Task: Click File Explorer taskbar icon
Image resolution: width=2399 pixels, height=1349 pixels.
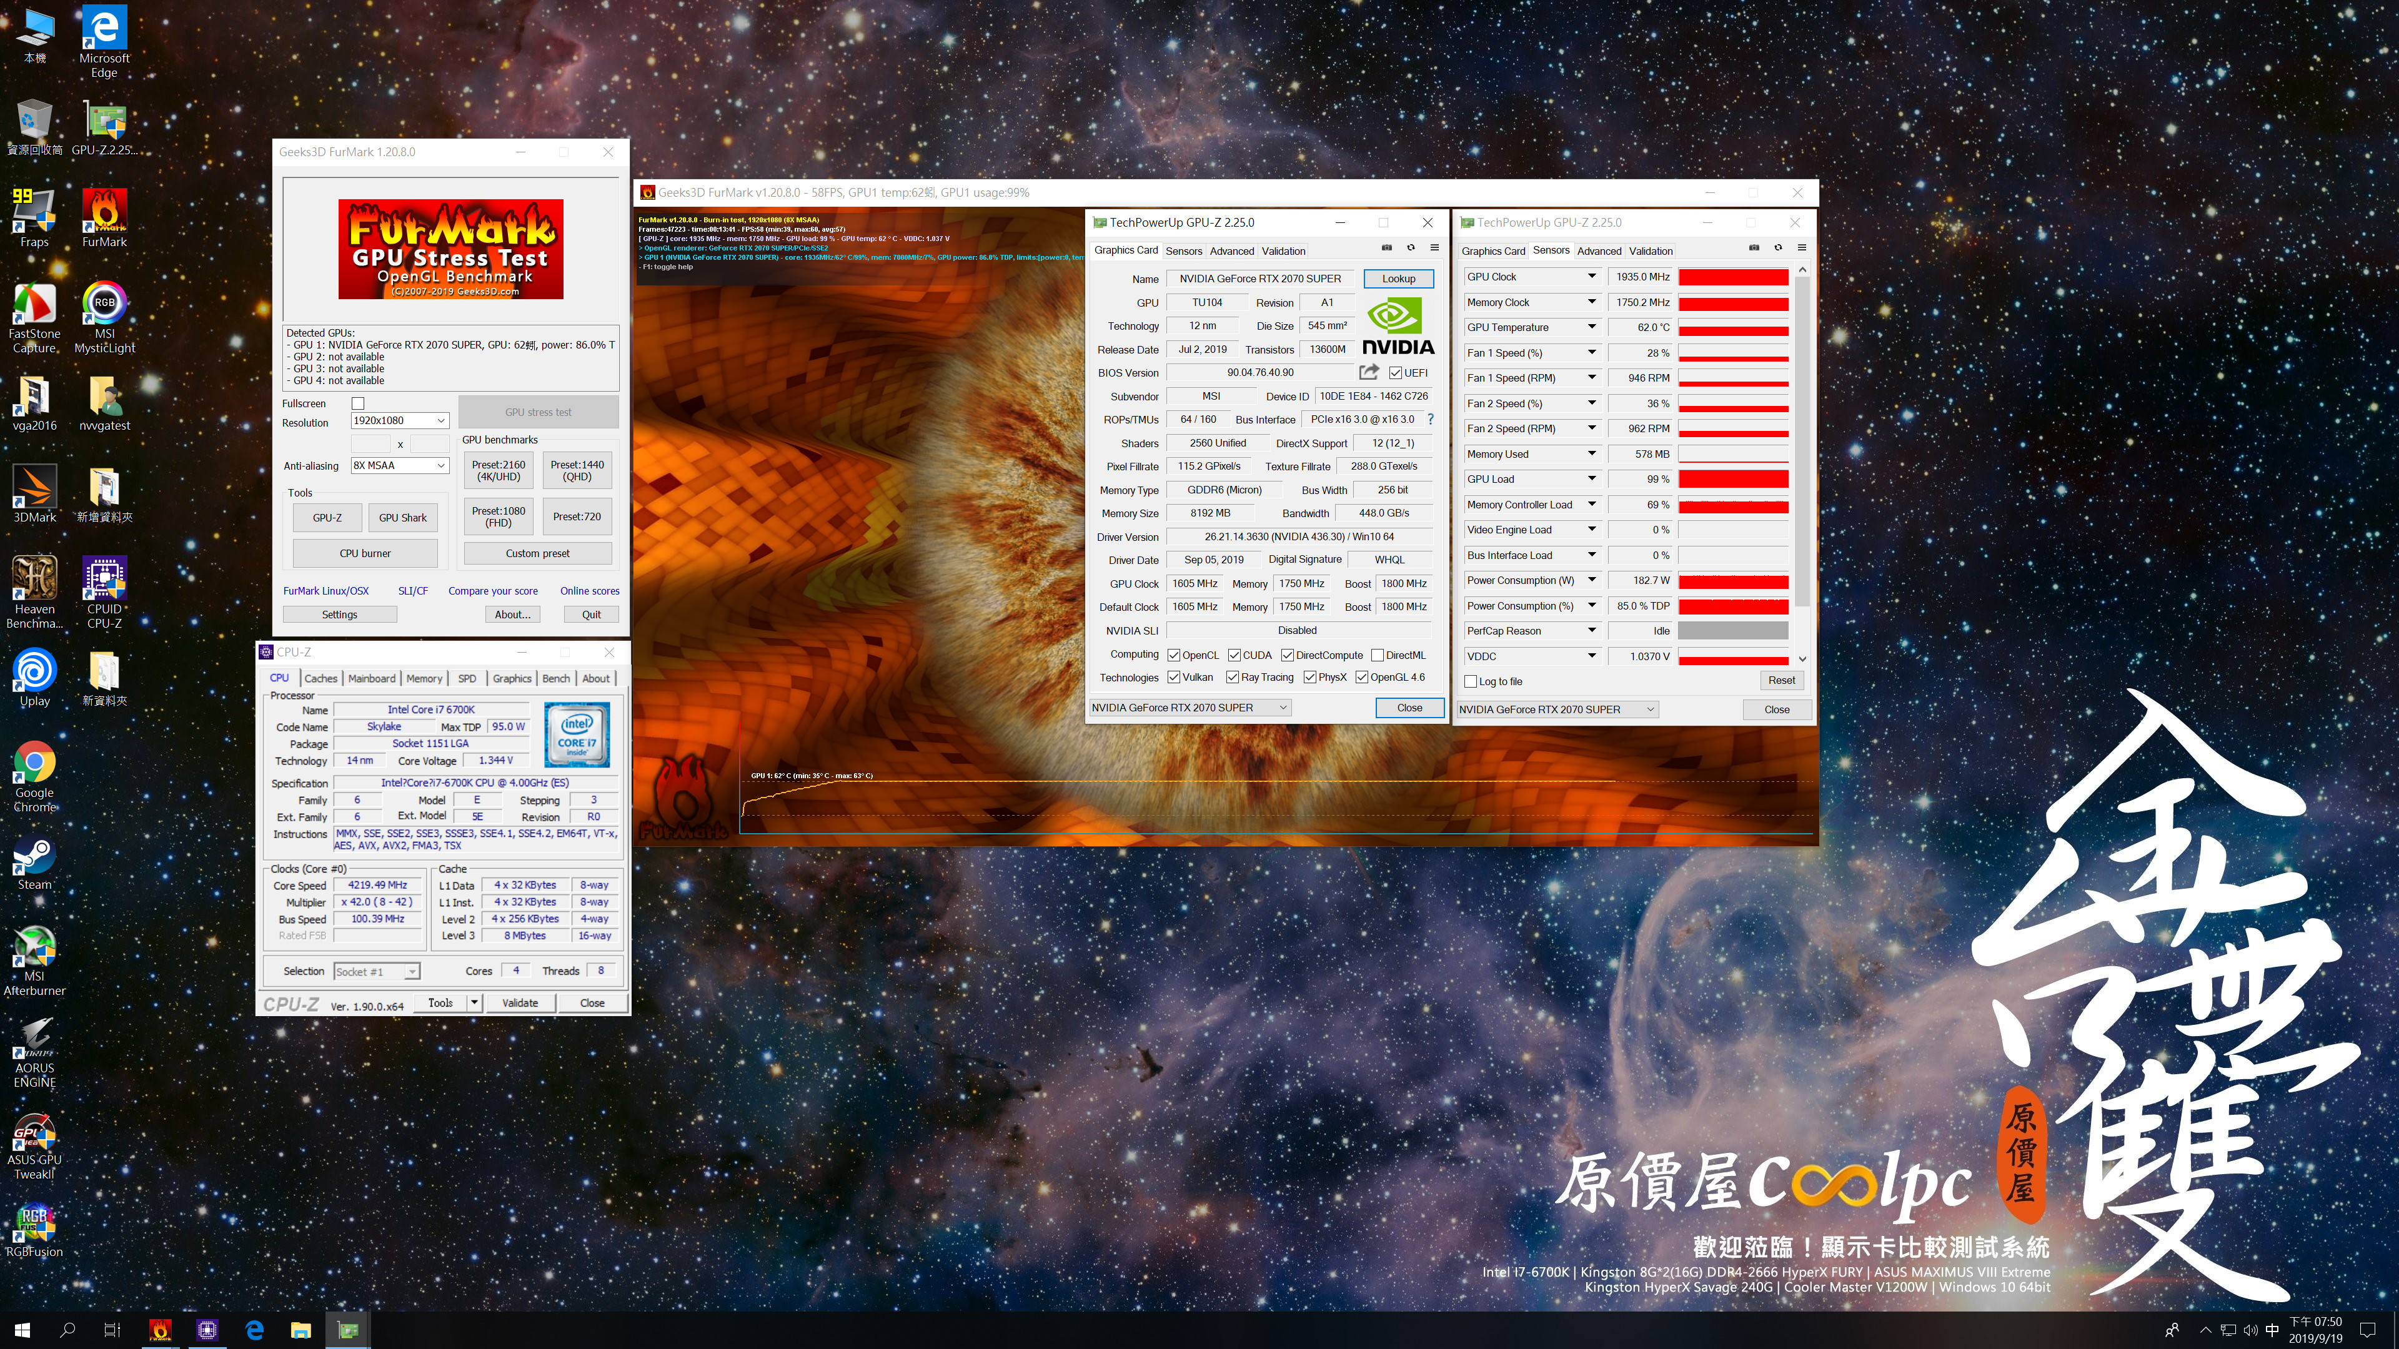Action: 300,1330
